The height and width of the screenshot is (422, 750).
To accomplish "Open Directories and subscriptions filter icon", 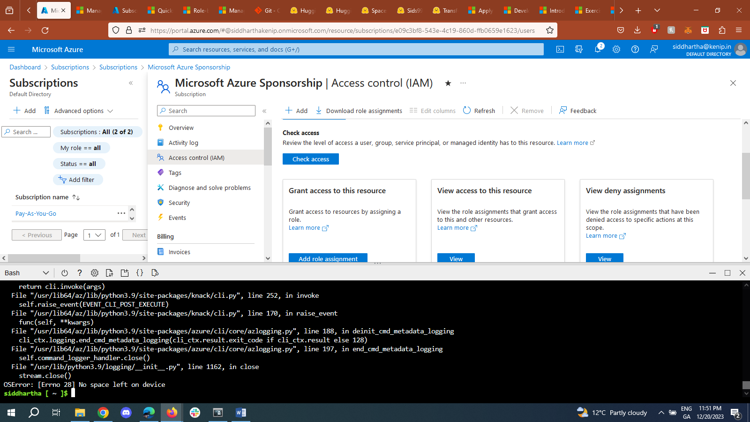I will click(x=579, y=49).
